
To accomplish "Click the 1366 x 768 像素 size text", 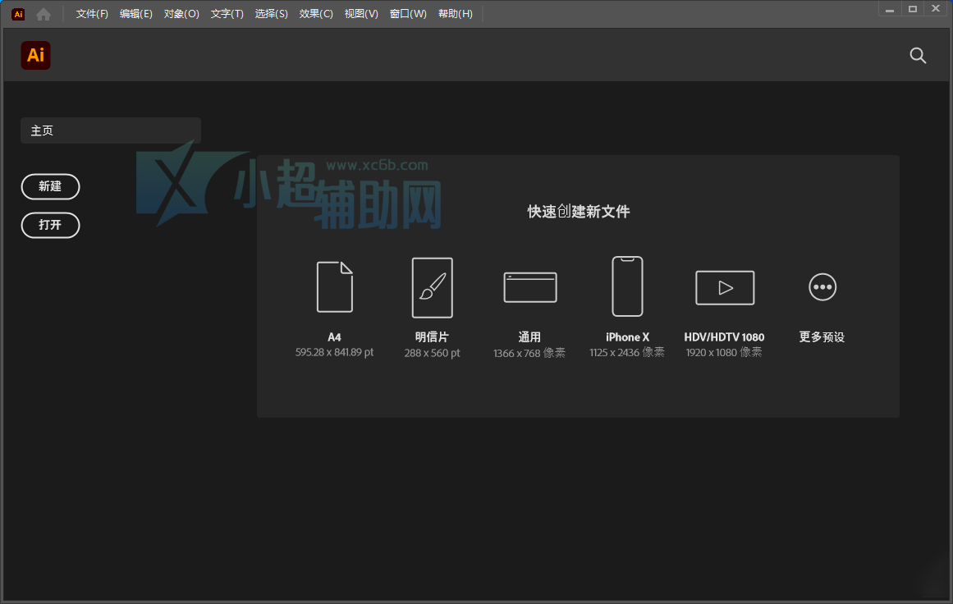I will tap(529, 353).
